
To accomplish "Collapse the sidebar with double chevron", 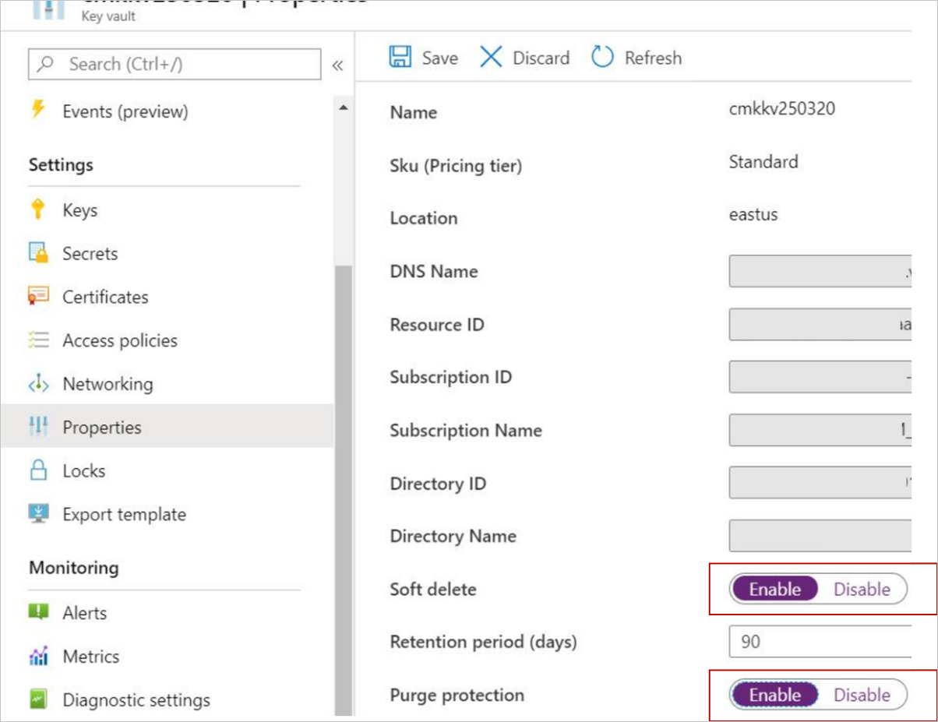I will [x=337, y=65].
